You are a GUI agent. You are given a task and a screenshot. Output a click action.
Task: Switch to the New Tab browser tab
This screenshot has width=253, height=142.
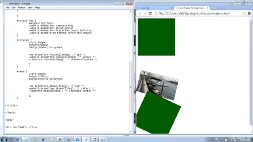click(155, 8)
